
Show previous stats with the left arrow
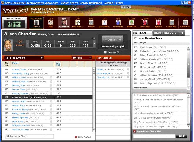[28, 44]
